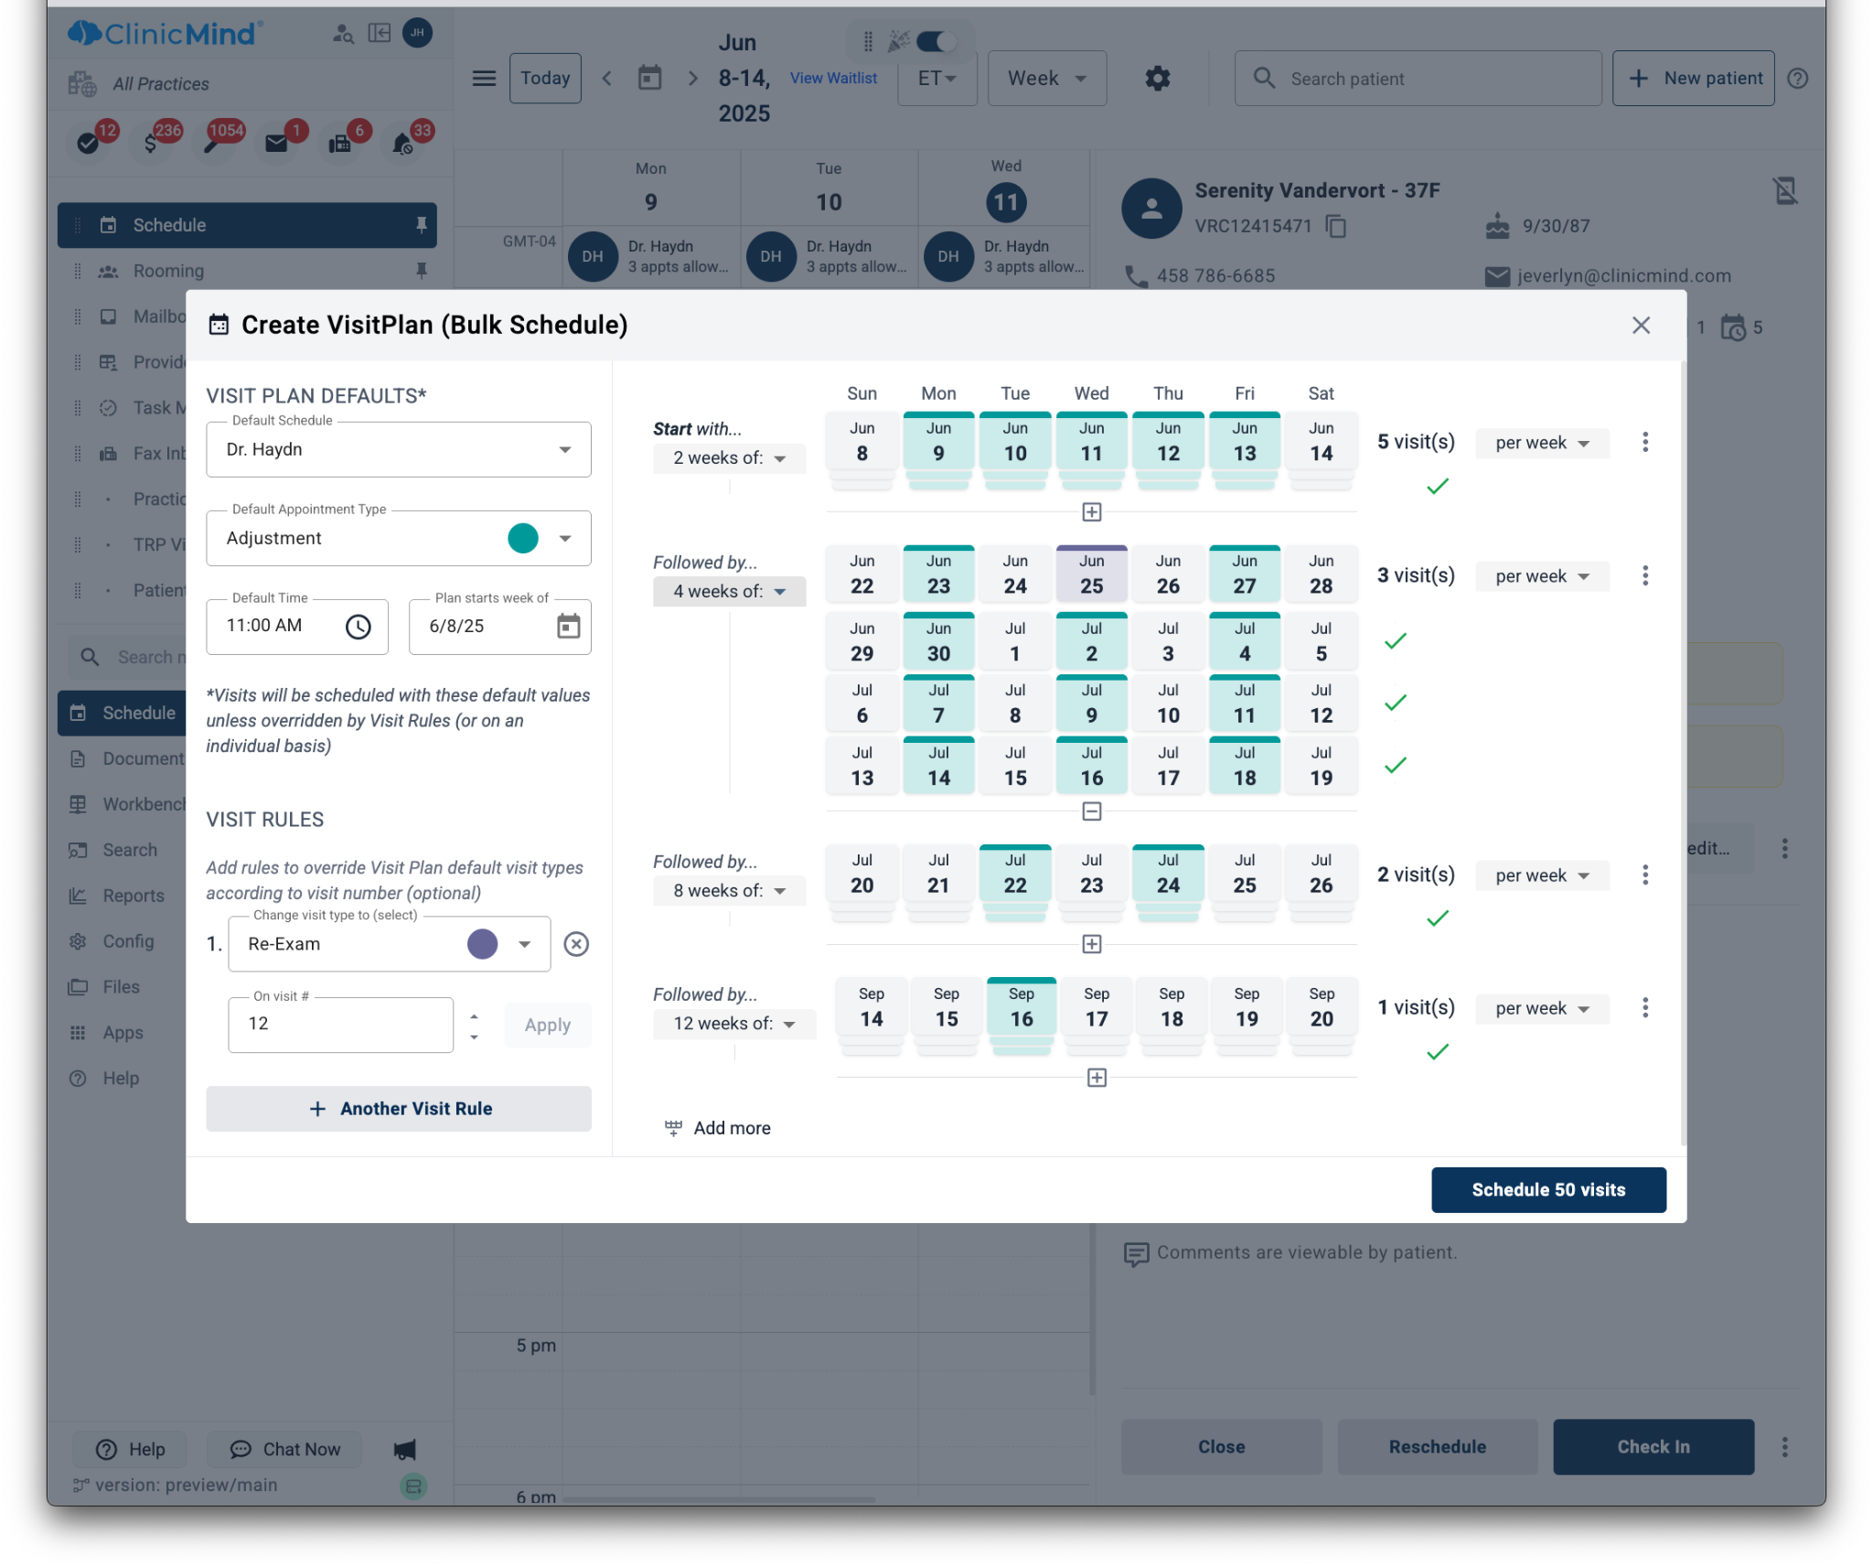Remove the Re-Exam visit rule
The width and height of the screenshot is (1873, 1568).
coord(575,944)
